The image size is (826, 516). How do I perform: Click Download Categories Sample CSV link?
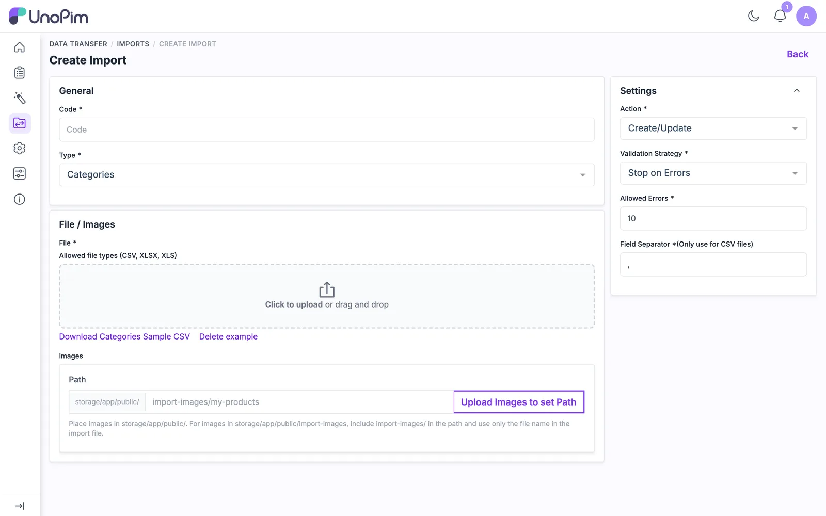[x=124, y=336]
